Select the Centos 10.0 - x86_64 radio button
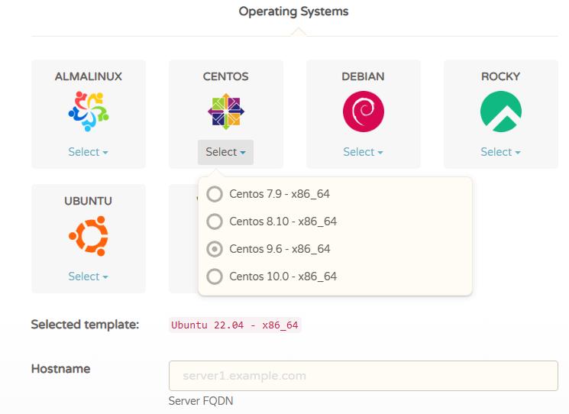Image resolution: width=569 pixels, height=414 pixels. (x=215, y=277)
